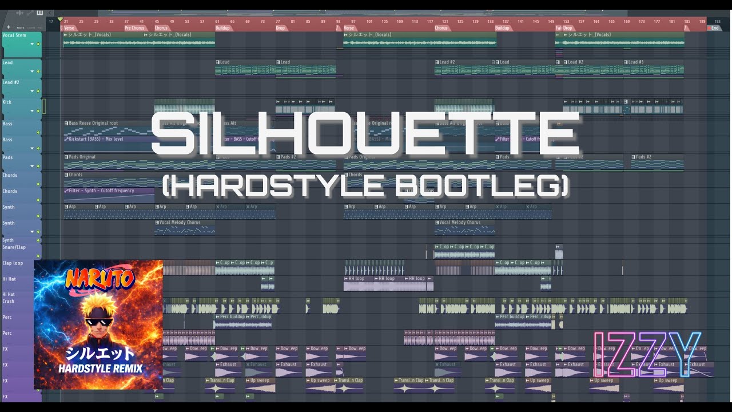Open the Kick track dropdown arrow

click(32, 112)
